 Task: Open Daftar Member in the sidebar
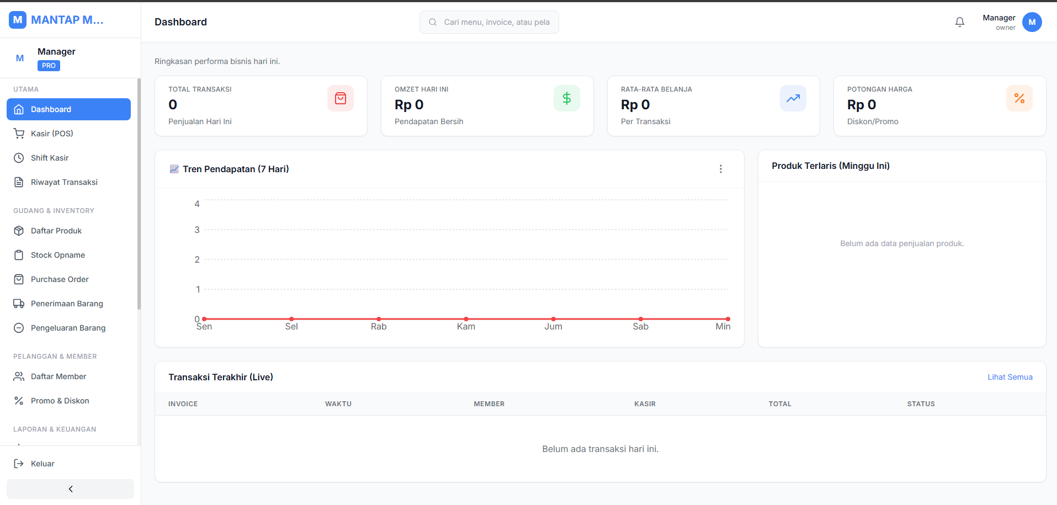point(68,376)
